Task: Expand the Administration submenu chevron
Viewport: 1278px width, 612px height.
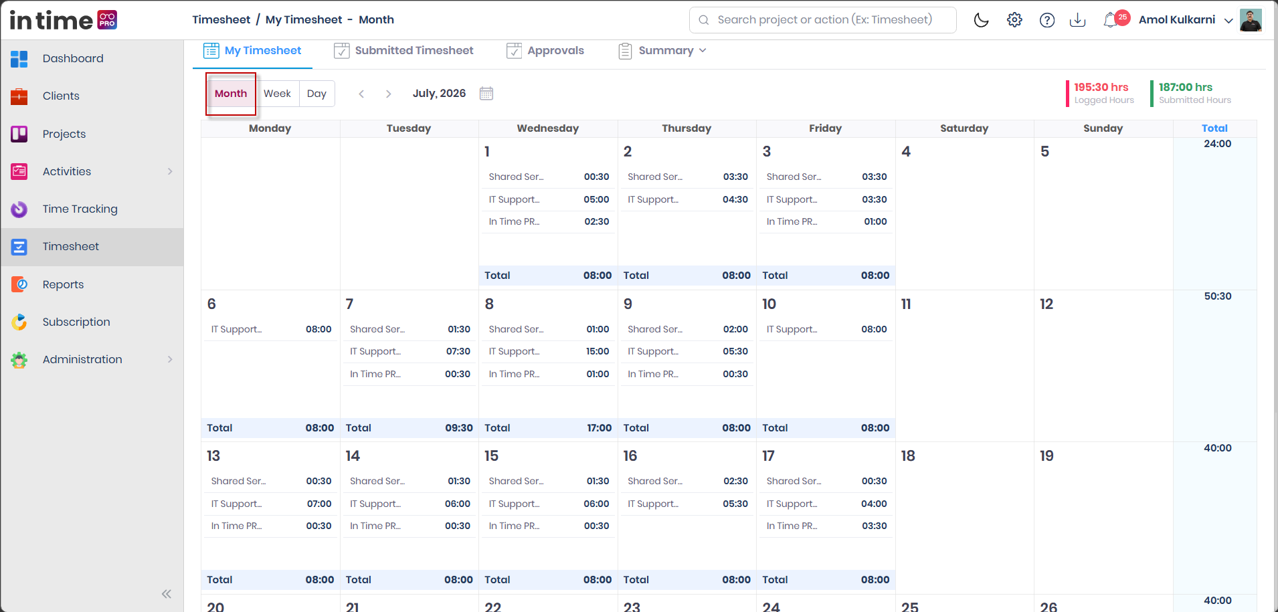Action: coord(170,359)
